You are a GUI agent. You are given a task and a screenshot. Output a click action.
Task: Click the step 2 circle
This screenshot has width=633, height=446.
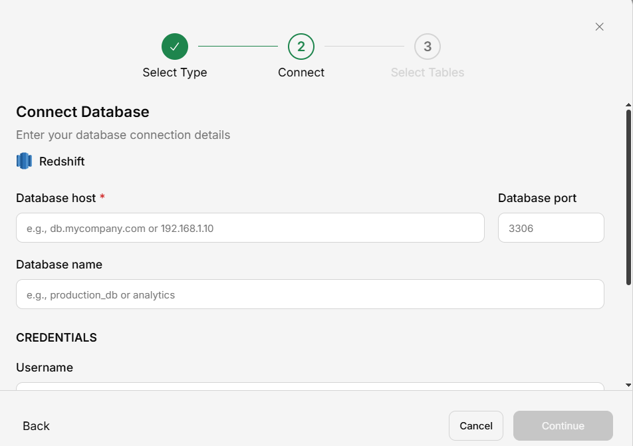(x=301, y=47)
